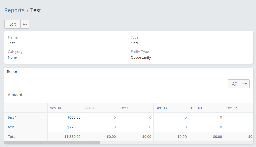Image resolution: width=256 pixels, height=147 pixels.
Task: Click the Grid type value
Action: tap(134, 43)
